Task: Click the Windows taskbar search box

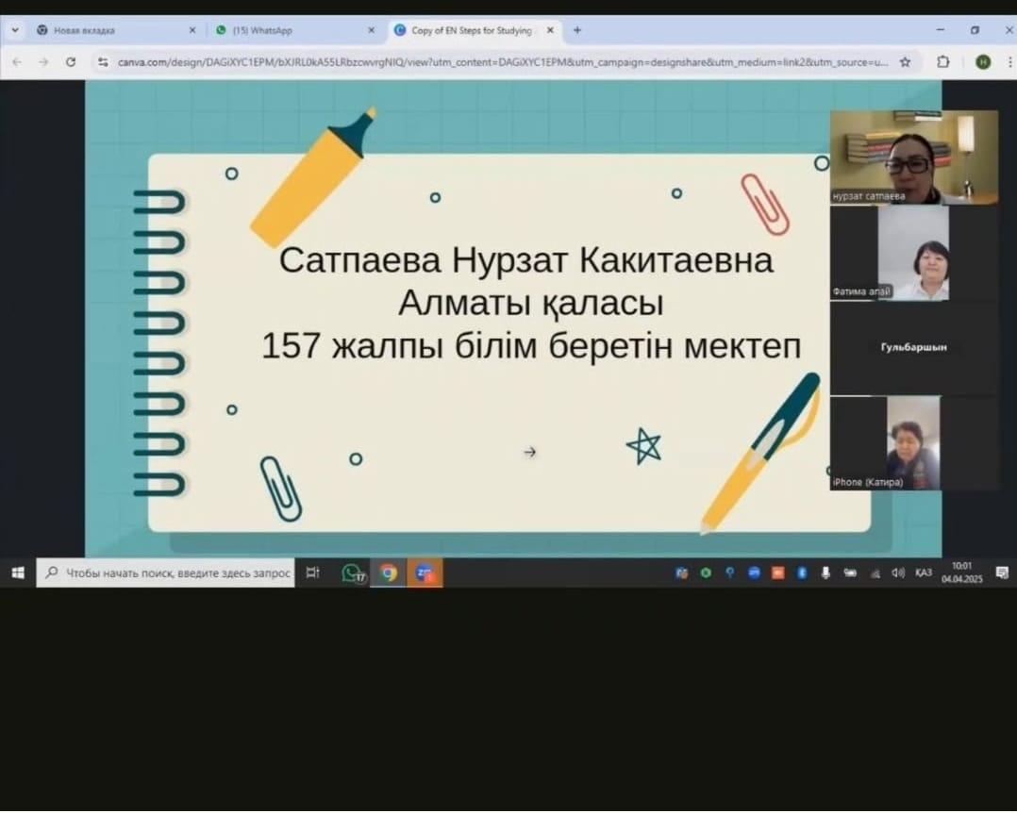Action: point(165,573)
